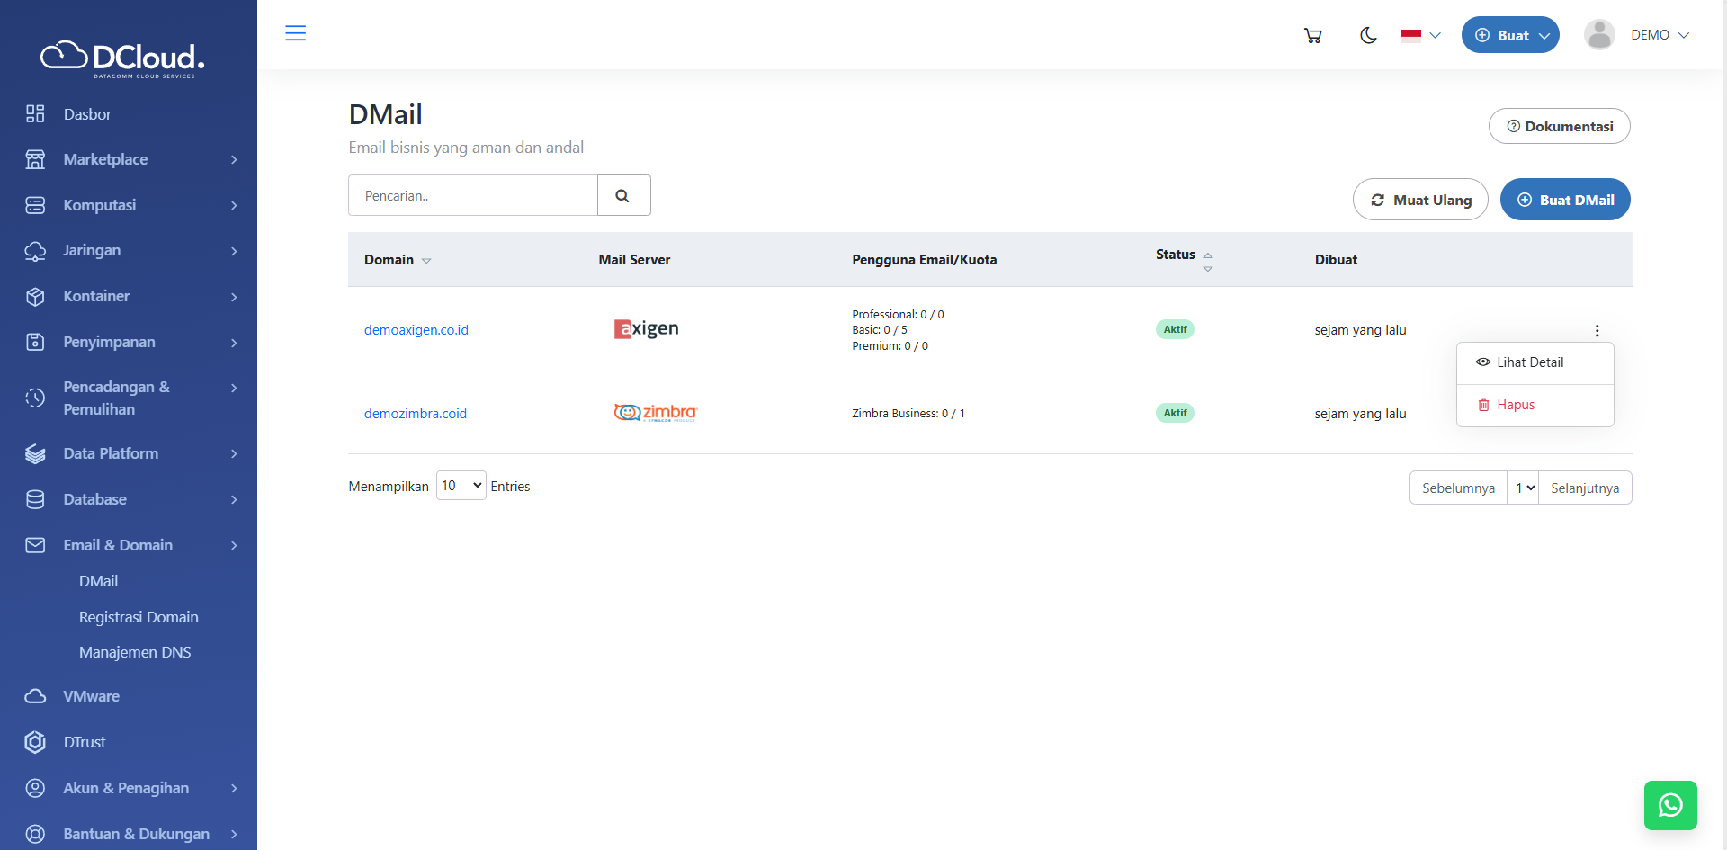Click the hamburger menu icon
Viewport: 1727px width, 850px height.
point(295,34)
